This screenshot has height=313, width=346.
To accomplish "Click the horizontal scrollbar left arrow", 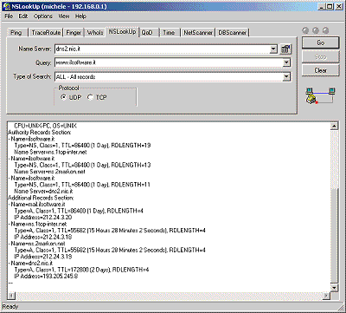I will point(11,296).
